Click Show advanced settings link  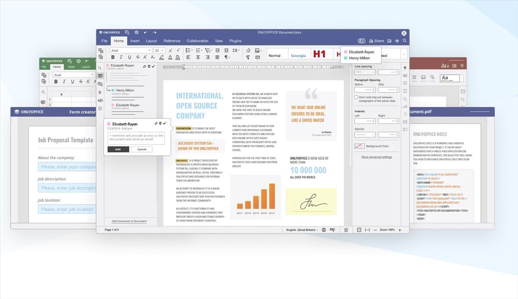click(x=376, y=157)
